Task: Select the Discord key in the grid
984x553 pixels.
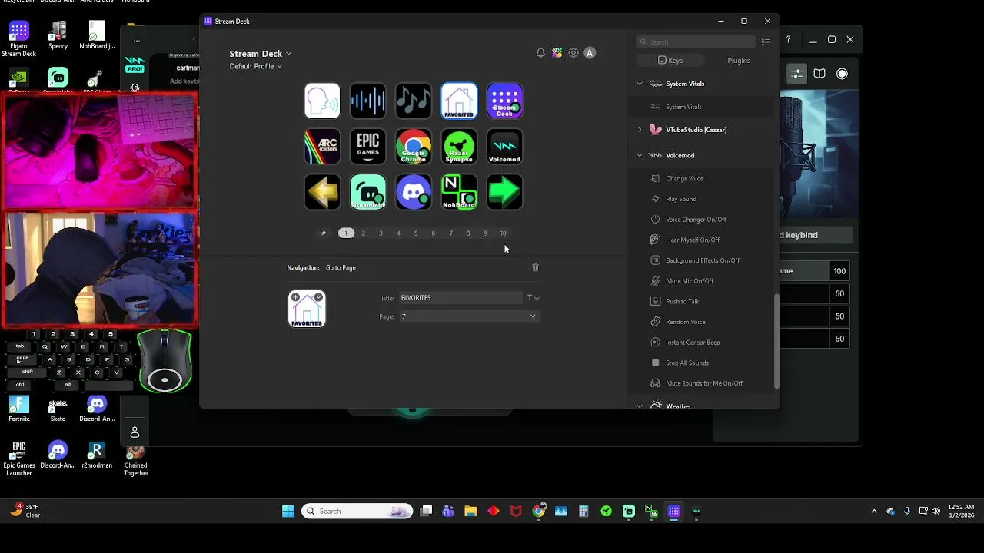Action: (414, 192)
